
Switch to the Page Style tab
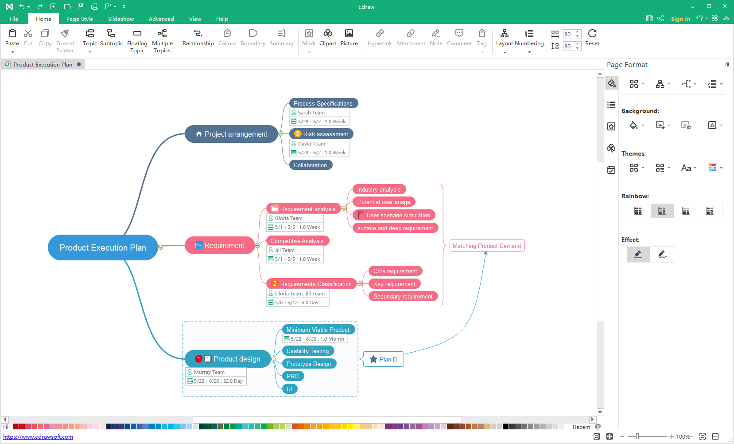[80, 19]
